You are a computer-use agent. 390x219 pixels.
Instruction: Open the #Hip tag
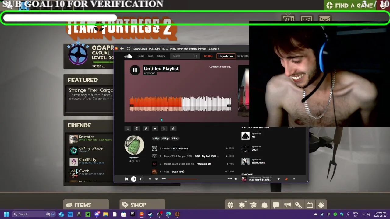click(x=156, y=138)
